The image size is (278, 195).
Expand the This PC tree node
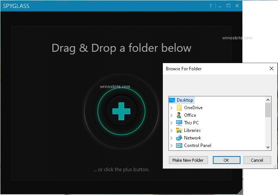point(172,123)
